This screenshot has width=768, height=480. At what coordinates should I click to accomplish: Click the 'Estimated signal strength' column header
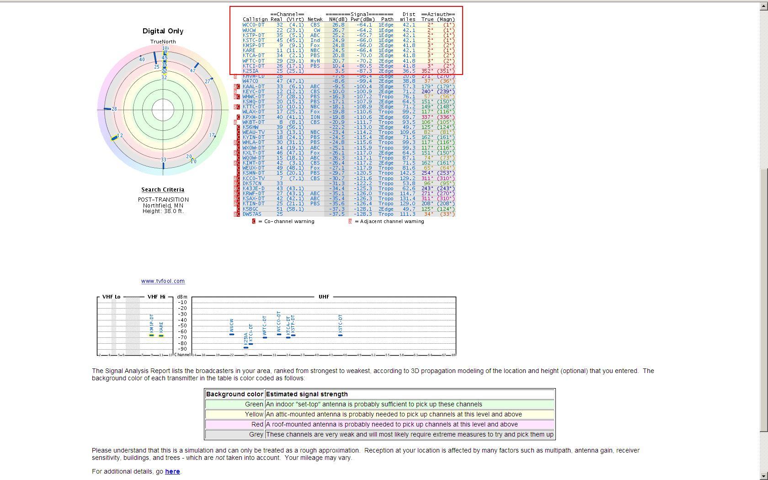(x=410, y=394)
